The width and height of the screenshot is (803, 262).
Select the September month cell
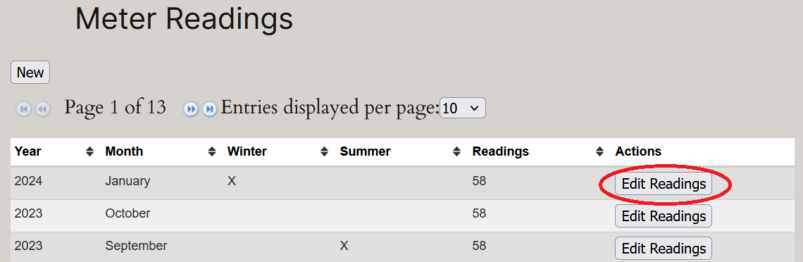click(x=136, y=246)
